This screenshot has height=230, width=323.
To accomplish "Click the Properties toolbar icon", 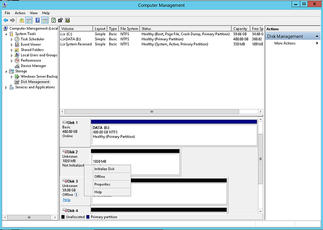I will [x=61, y=20].
